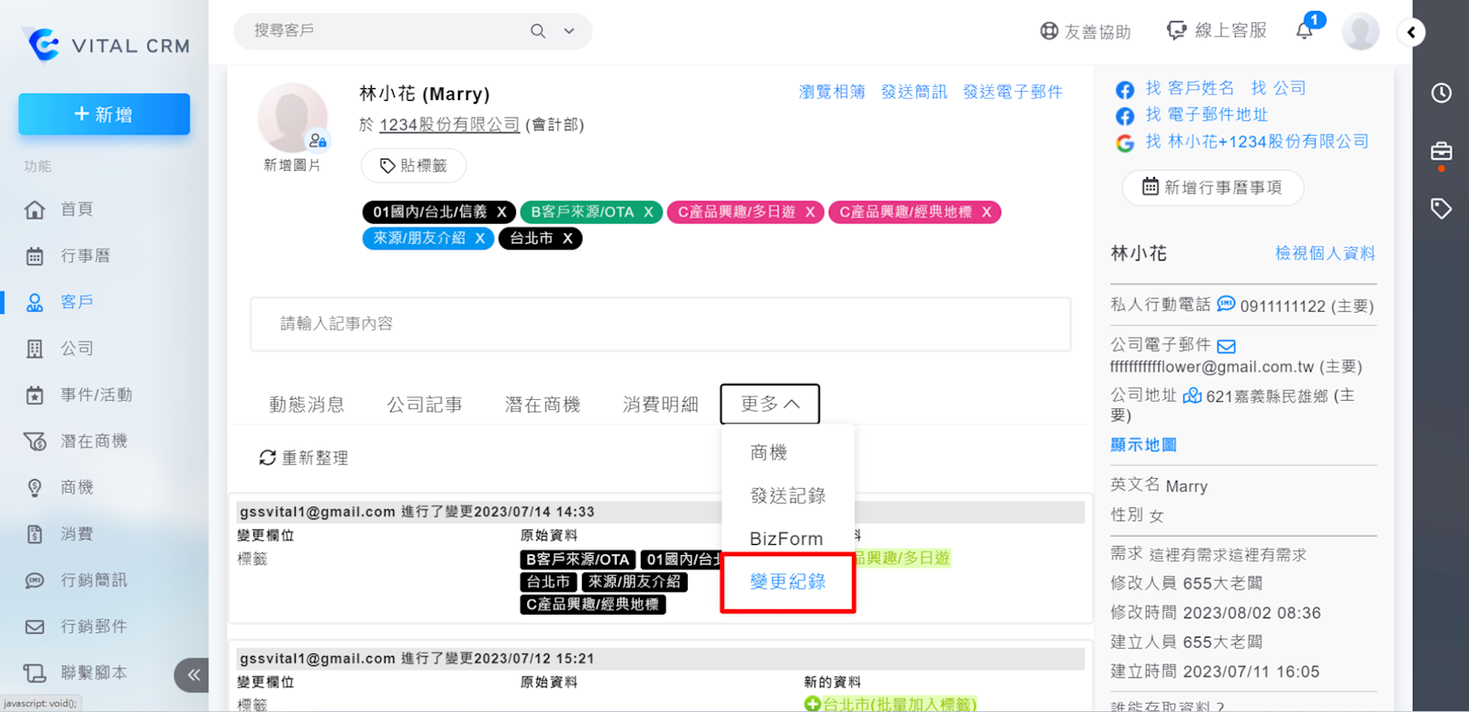The image size is (1469, 712).
Task: Click Facebook 找 客戶姓名 link
Action: [1189, 88]
